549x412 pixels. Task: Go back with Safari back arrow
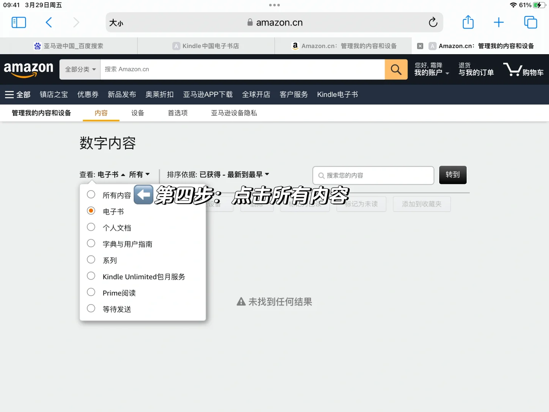[x=49, y=23]
